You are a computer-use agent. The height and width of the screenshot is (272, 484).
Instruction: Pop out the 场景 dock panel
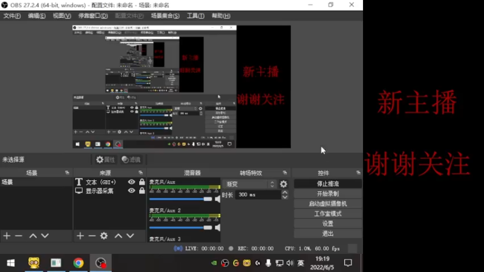click(x=67, y=173)
